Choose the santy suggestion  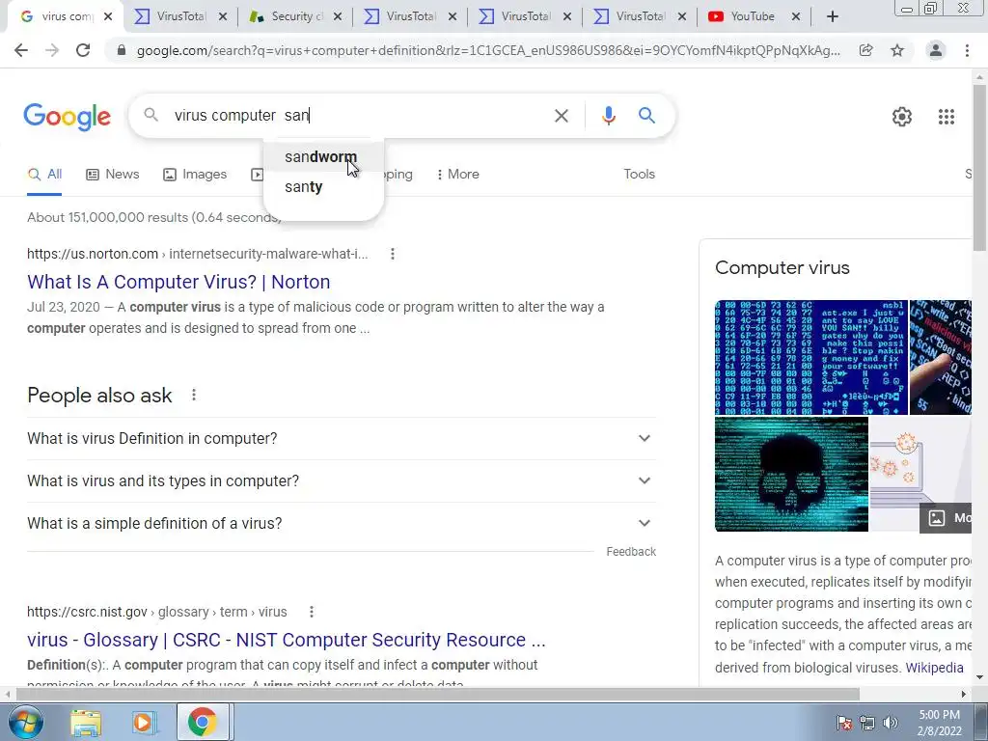coord(323,187)
